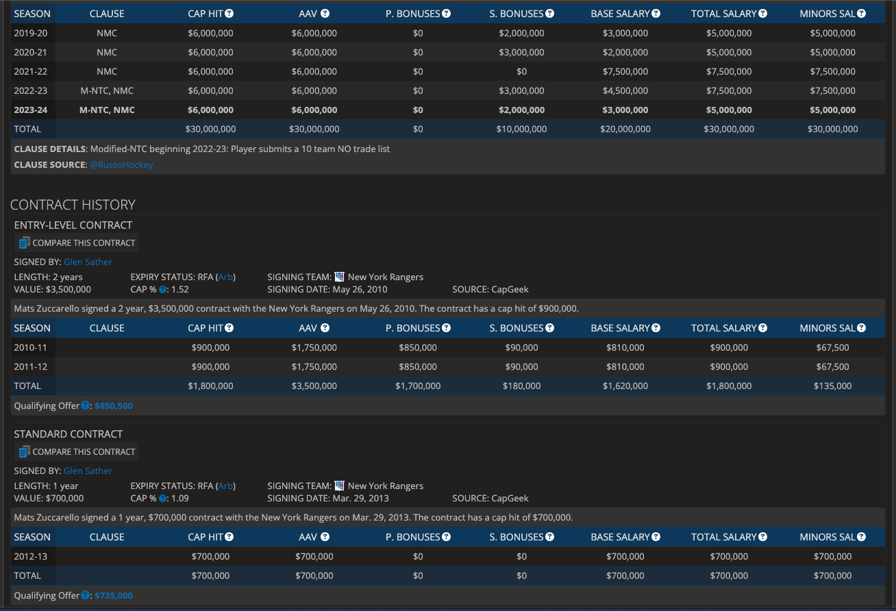Click Cap Hit help icon in entry-level table

click(229, 328)
